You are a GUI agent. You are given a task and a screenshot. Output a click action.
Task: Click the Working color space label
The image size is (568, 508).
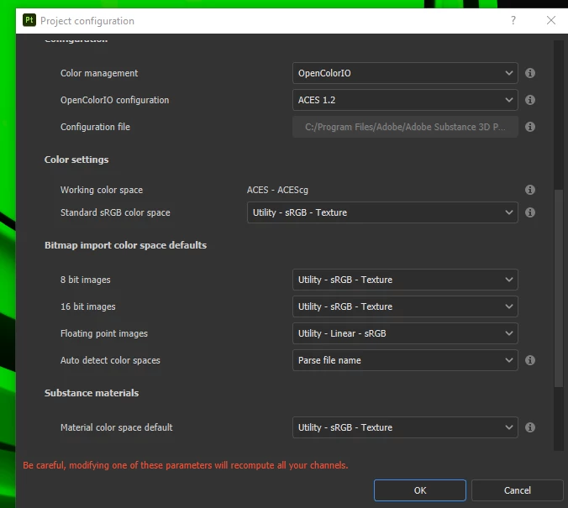(102, 190)
